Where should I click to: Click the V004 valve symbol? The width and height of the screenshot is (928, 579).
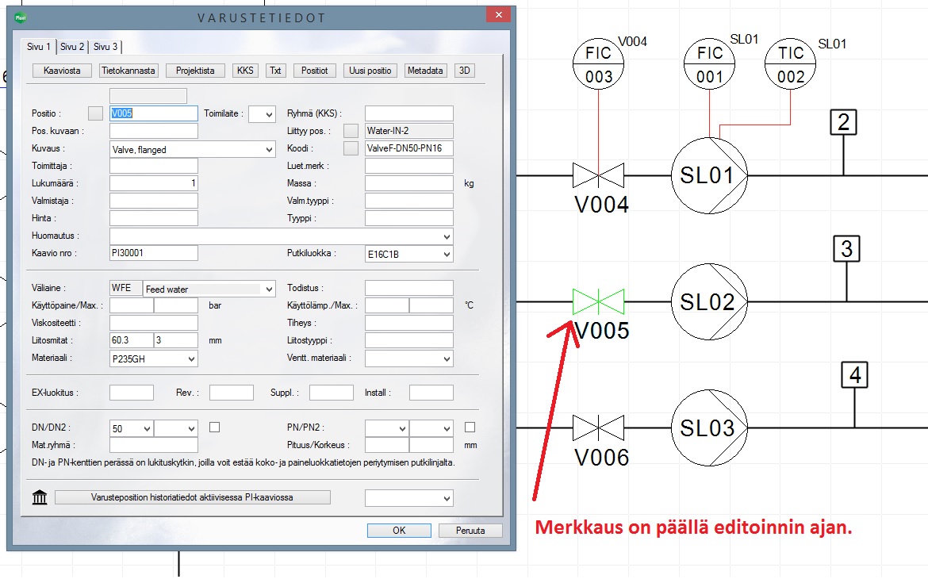[598, 175]
